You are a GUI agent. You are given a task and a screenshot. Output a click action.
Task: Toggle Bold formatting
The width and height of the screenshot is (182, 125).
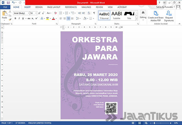[15, 18]
